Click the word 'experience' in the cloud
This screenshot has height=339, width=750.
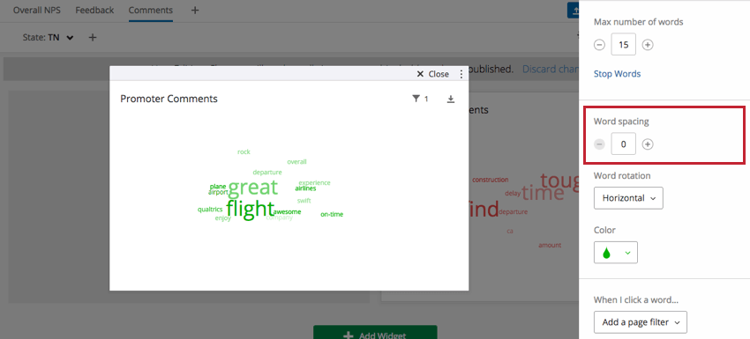[314, 183]
